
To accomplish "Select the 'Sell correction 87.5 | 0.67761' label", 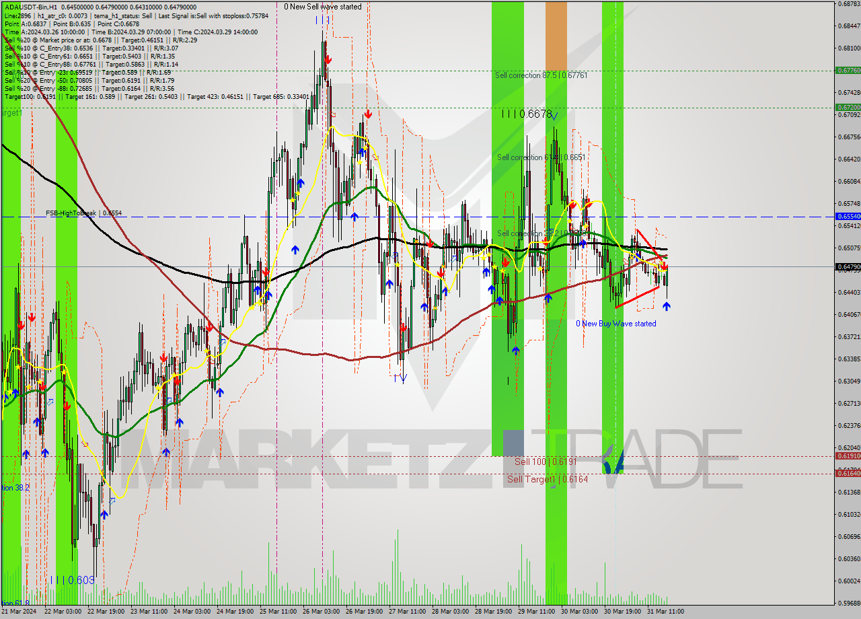I will point(541,75).
